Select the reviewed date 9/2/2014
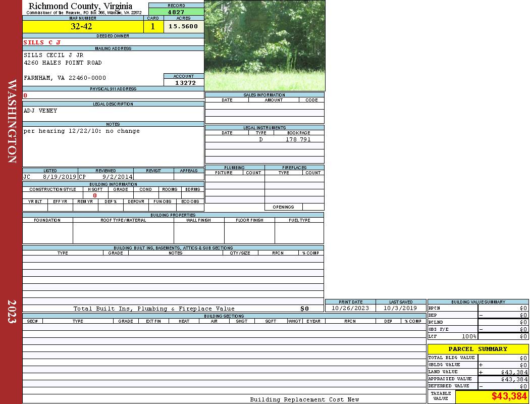Viewport: 530px width, 404px height. pyautogui.click(x=117, y=177)
